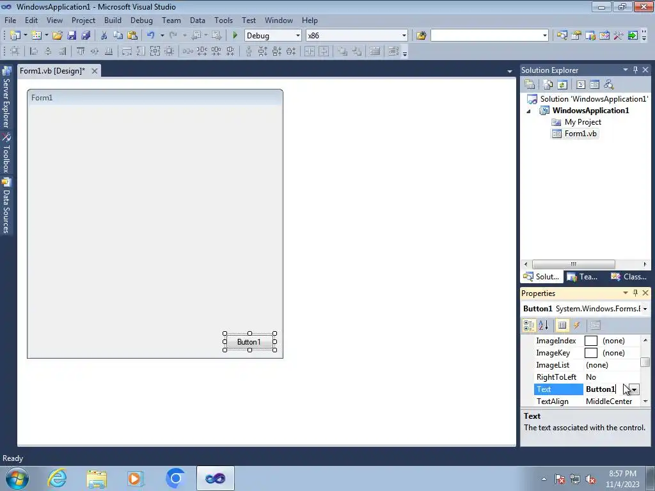Select Button1 on the form designer

[249, 342]
